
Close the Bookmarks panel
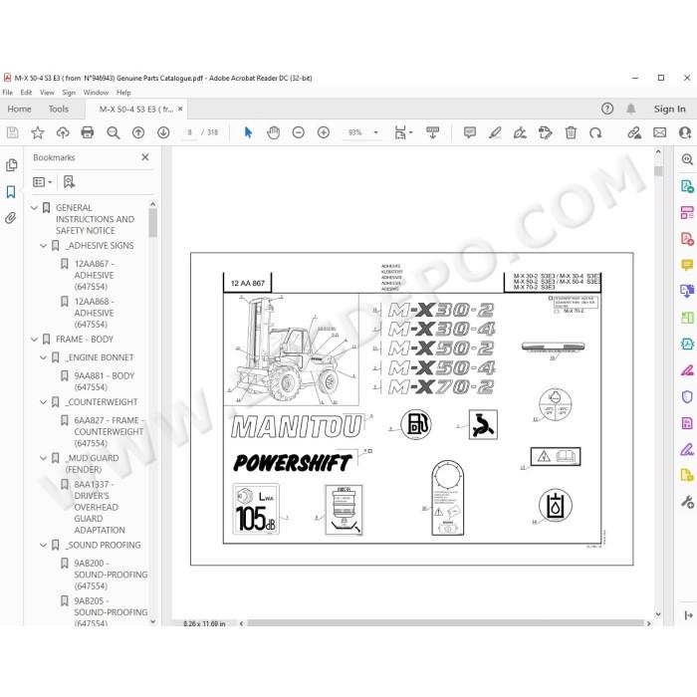point(145,157)
